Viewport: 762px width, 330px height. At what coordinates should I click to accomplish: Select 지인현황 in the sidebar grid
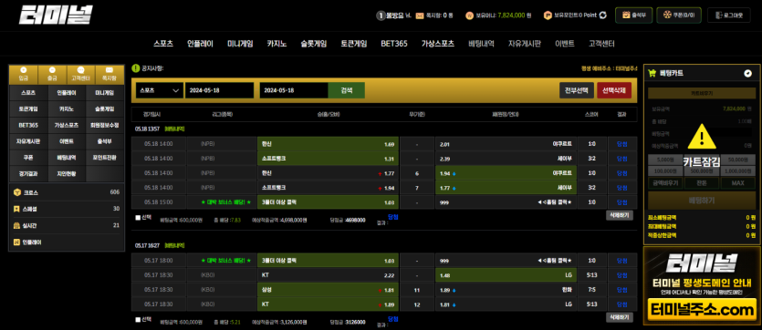click(66, 174)
